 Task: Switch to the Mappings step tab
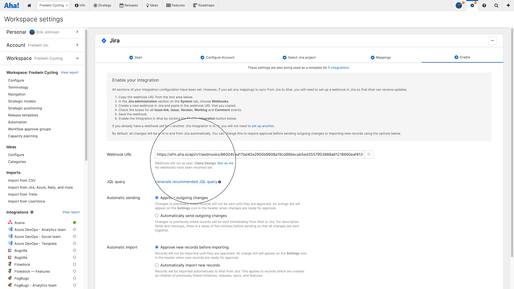(x=381, y=58)
